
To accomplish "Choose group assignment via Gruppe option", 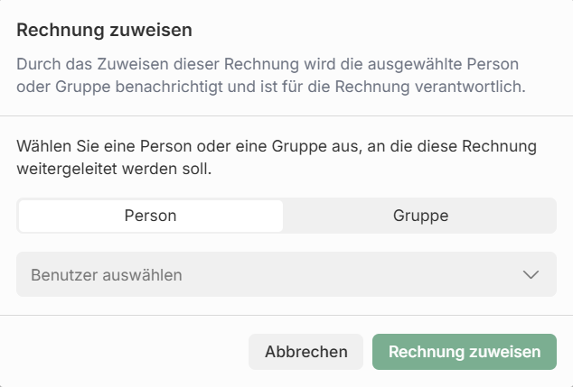I will [x=420, y=216].
